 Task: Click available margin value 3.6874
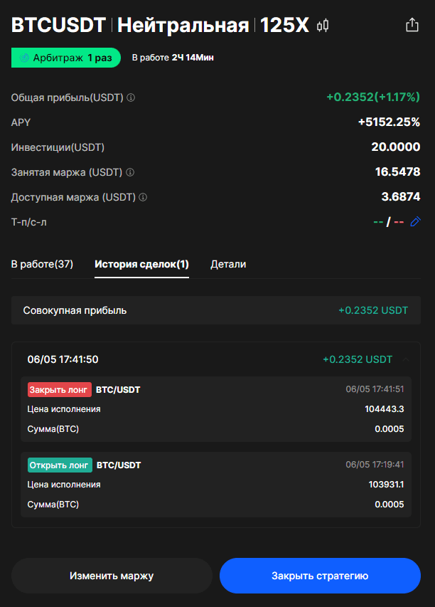(401, 196)
